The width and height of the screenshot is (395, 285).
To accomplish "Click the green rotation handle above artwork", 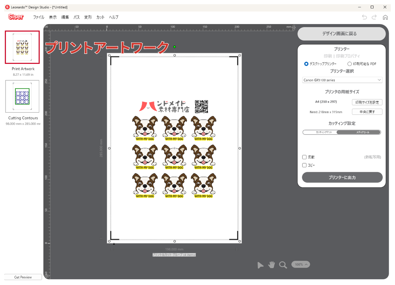I will (174, 47).
